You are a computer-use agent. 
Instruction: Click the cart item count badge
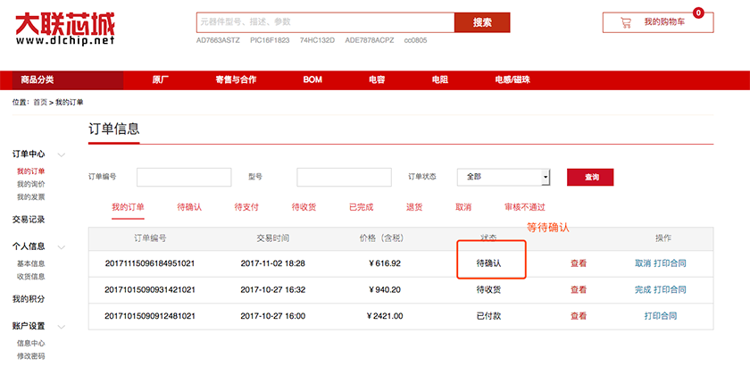(697, 12)
